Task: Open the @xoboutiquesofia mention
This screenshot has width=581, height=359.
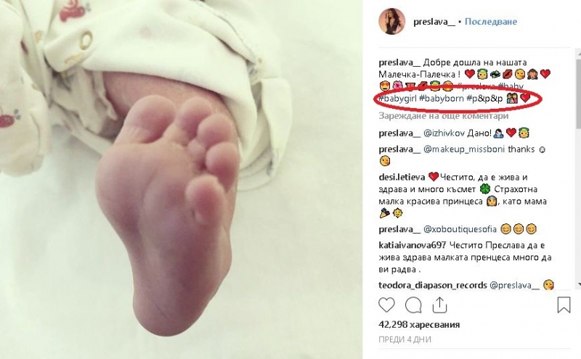Action: [x=460, y=229]
